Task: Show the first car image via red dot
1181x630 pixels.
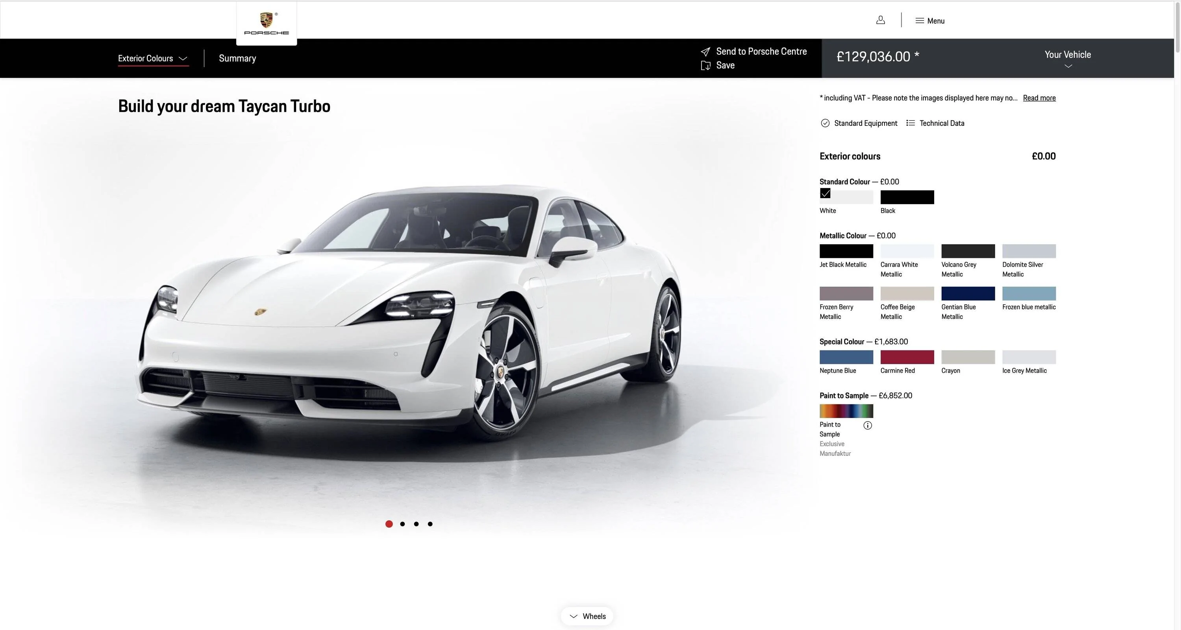Action: click(389, 524)
